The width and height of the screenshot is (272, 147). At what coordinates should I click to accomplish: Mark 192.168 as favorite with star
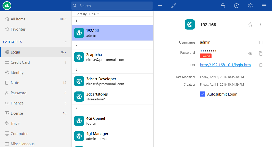tap(250, 25)
